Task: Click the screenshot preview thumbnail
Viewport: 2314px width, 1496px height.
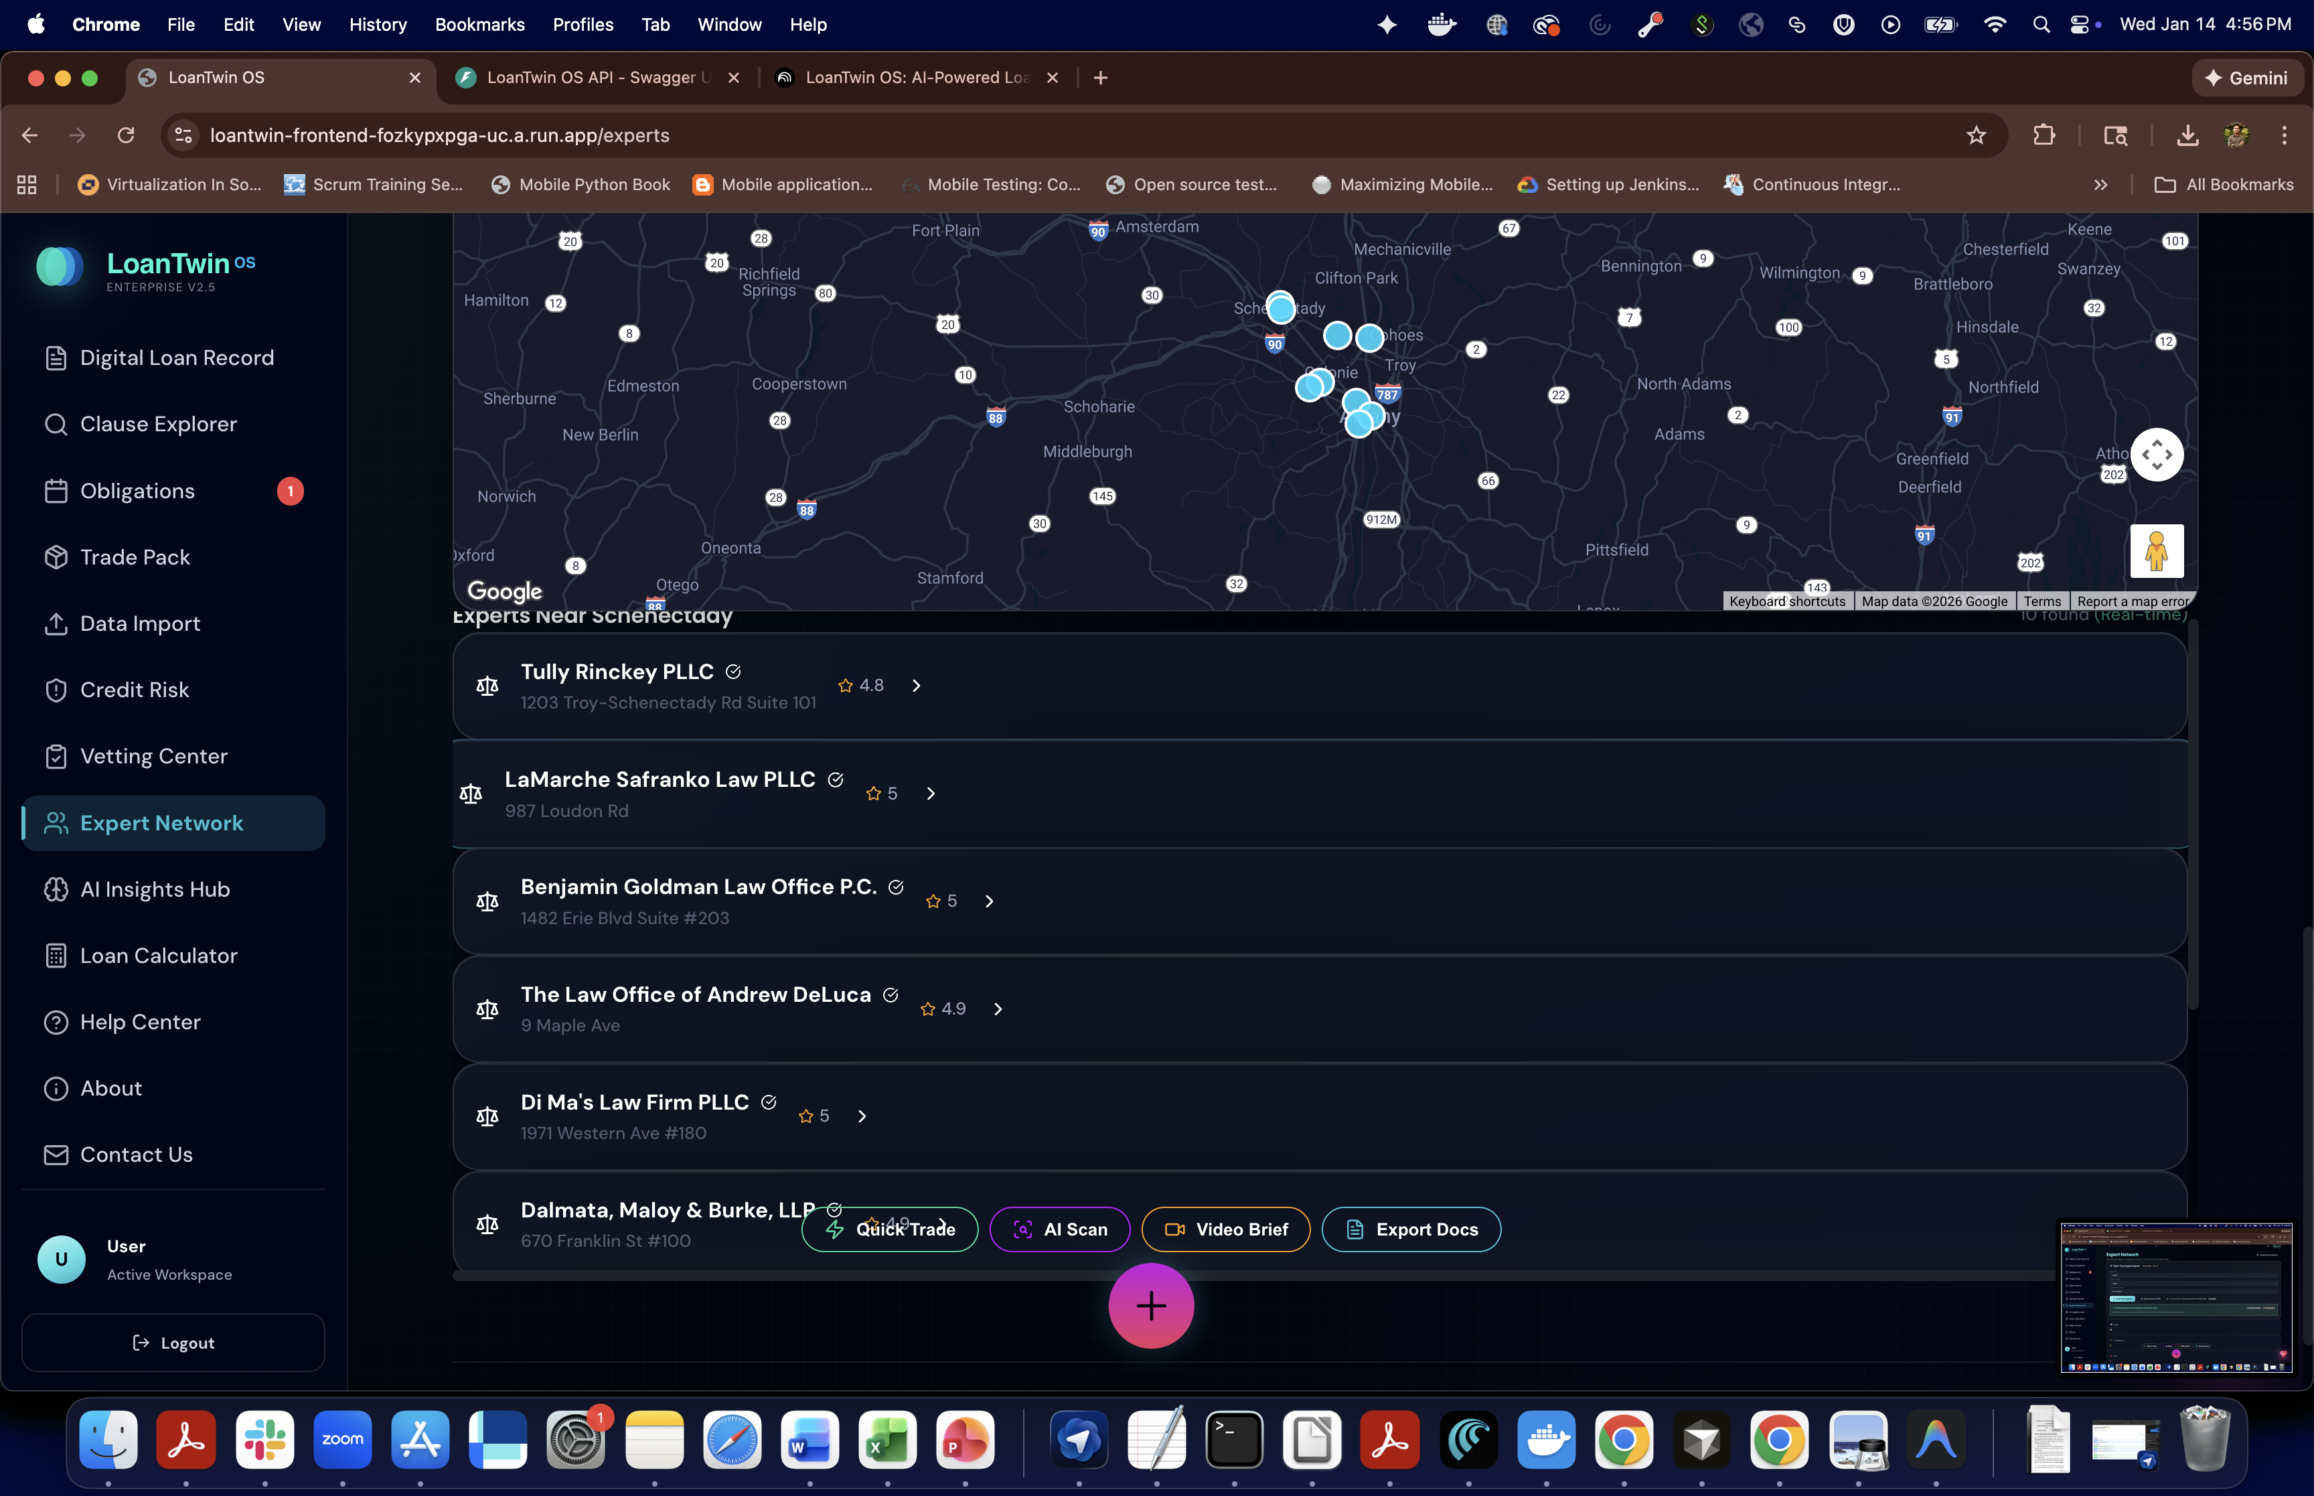Action: 2175,1298
